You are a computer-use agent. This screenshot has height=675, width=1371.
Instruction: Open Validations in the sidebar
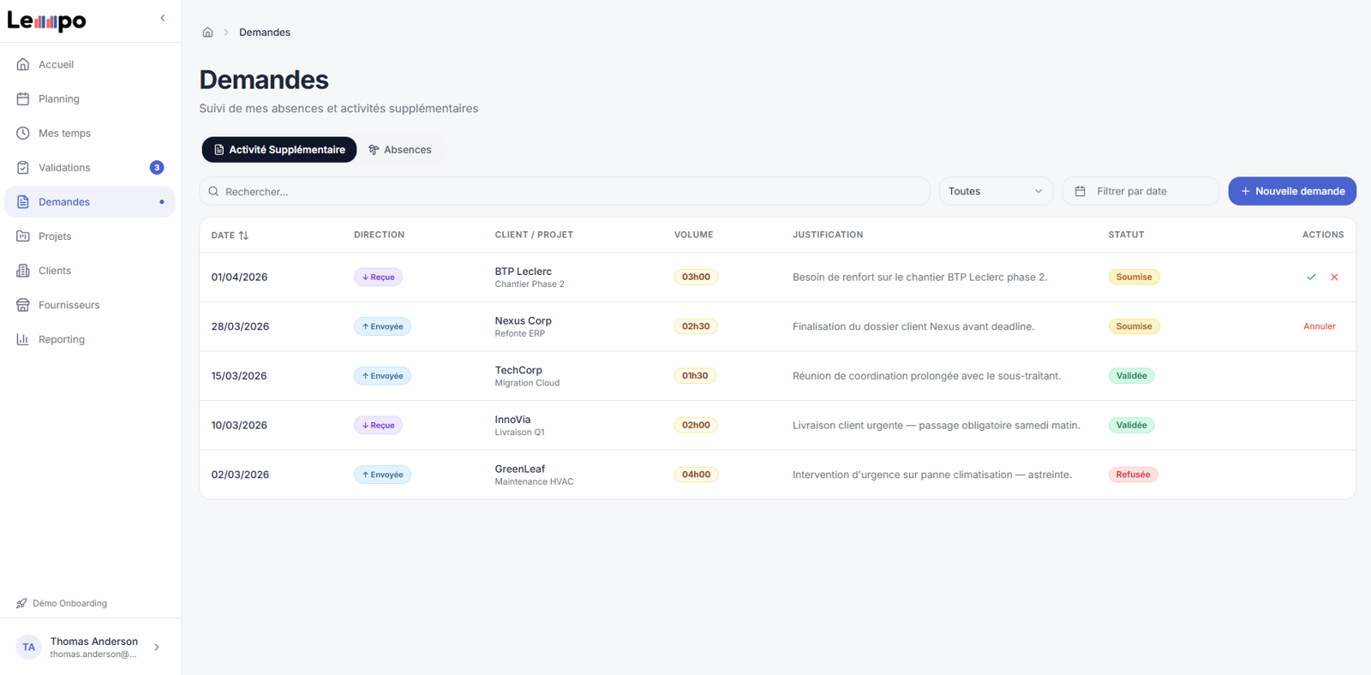[x=90, y=167]
